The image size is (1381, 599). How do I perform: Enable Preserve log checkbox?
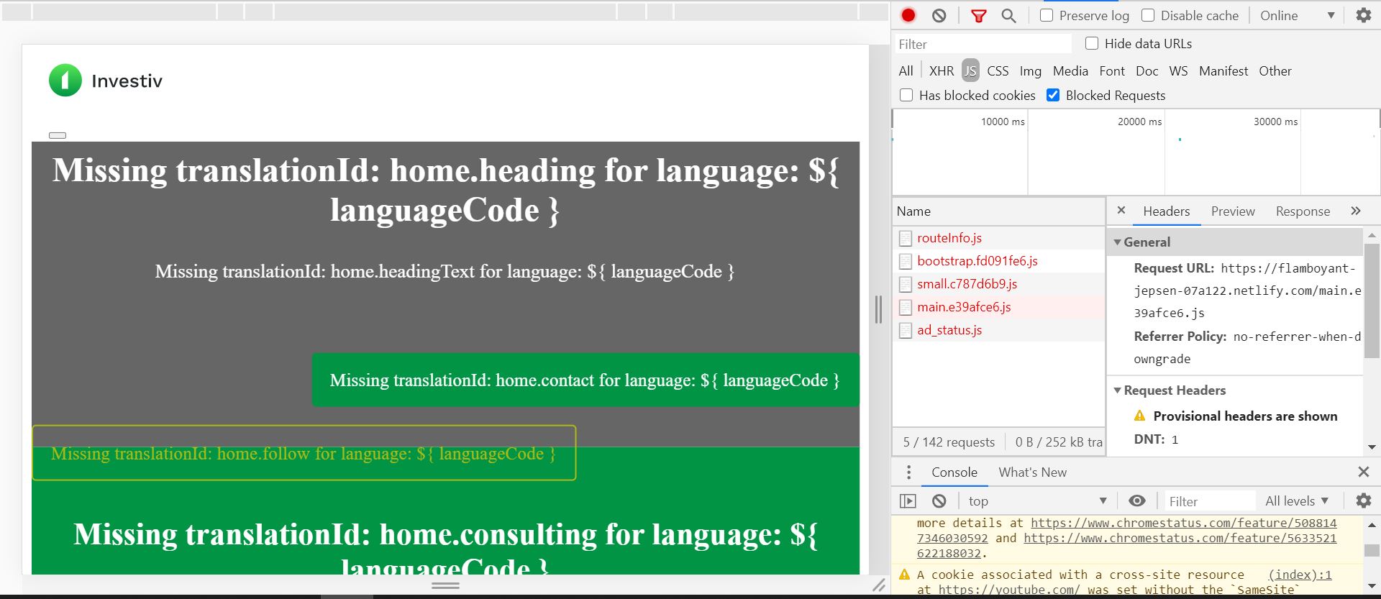click(x=1047, y=15)
